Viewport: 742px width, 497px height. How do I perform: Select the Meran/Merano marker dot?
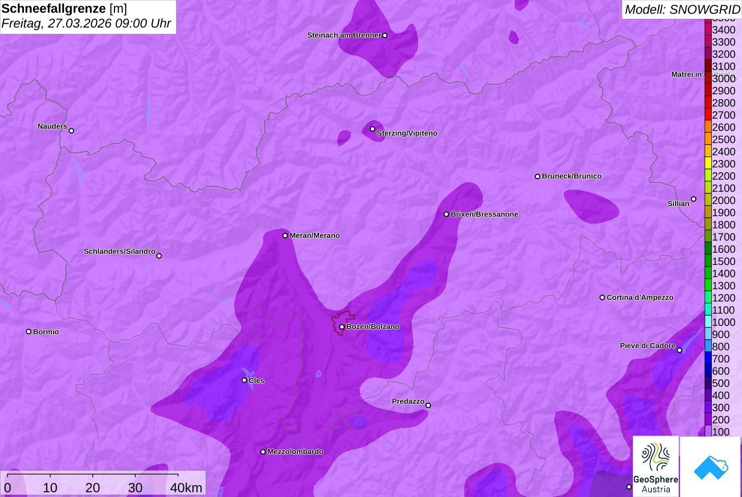point(285,236)
